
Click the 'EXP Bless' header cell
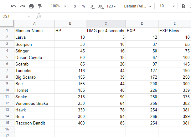click(x=174, y=31)
